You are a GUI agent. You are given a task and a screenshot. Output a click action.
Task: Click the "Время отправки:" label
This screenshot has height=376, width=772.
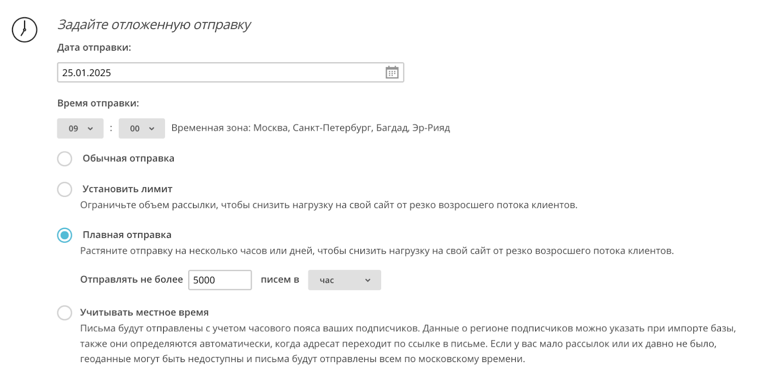pos(98,103)
